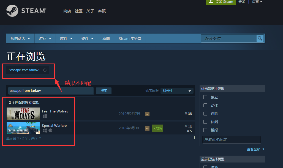
Task: Open the Steam 实验室 tab
Action: point(130,38)
